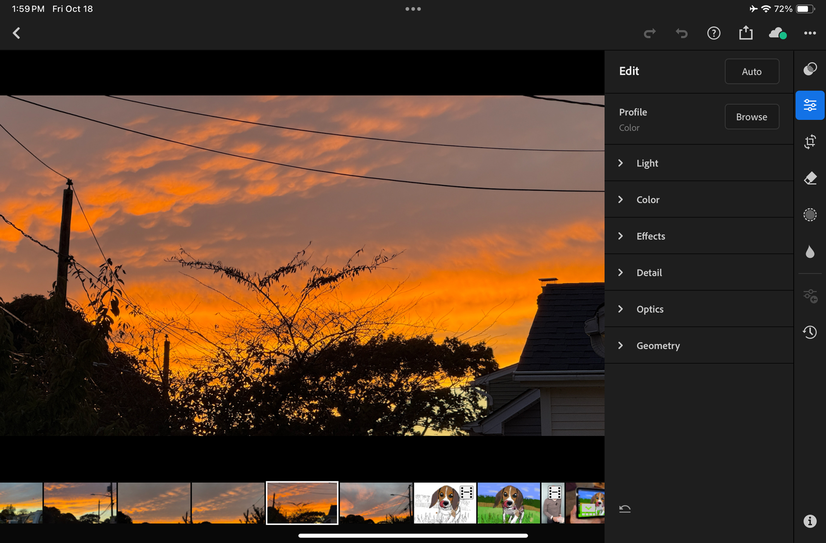Viewport: 826px width, 543px height.
Task: Select the Crop and Rotate tool
Action: pos(810,141)
